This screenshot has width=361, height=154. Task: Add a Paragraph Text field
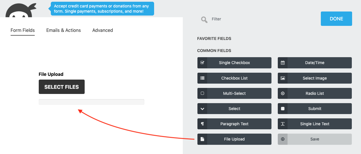[234, 124]
